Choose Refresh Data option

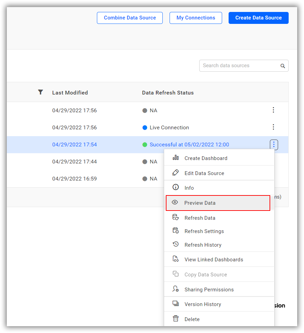click(x=219, y=218)
